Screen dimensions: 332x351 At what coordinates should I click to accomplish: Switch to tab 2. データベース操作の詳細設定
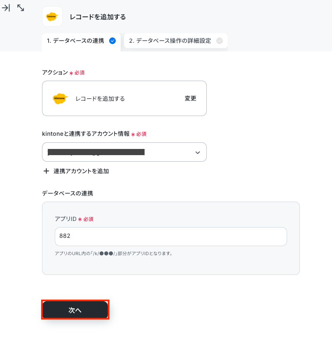[x=175, y=41]
